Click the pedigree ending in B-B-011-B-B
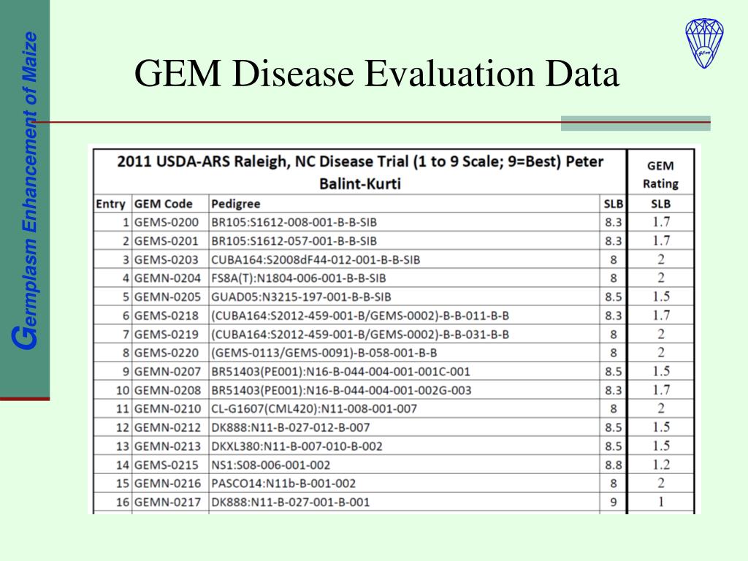The height and width of the screenshot is (561, 748). [x=360, y=316]
